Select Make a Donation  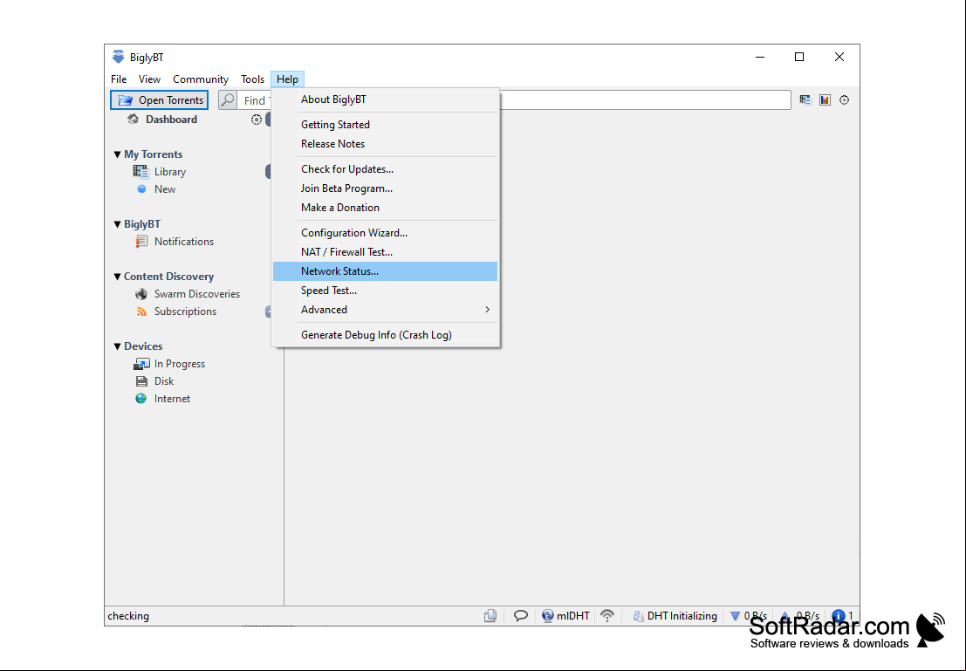(385, 208)
